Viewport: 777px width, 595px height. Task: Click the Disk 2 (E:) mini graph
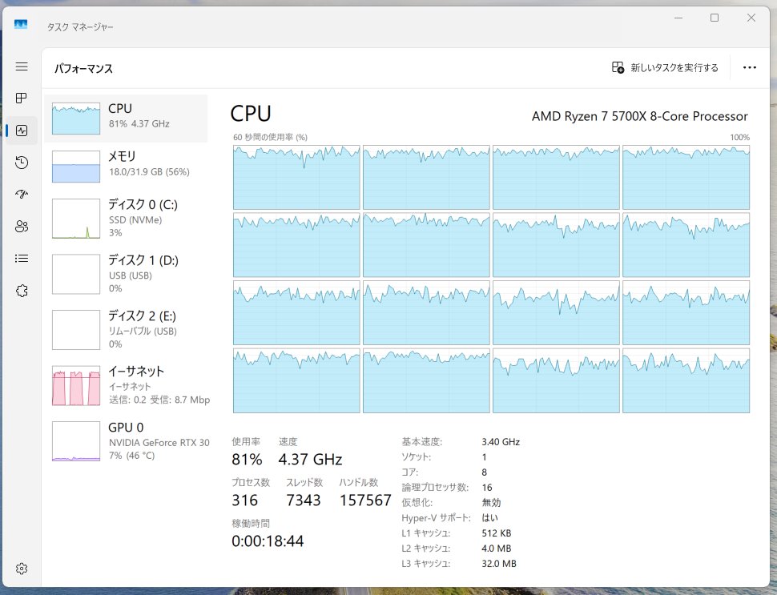coord(76,330)
